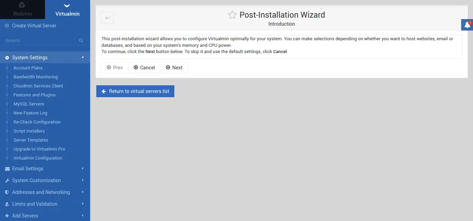The image size is (473, 221).
Task: Cancel the post-installation wizard
Action: [144, 68]
